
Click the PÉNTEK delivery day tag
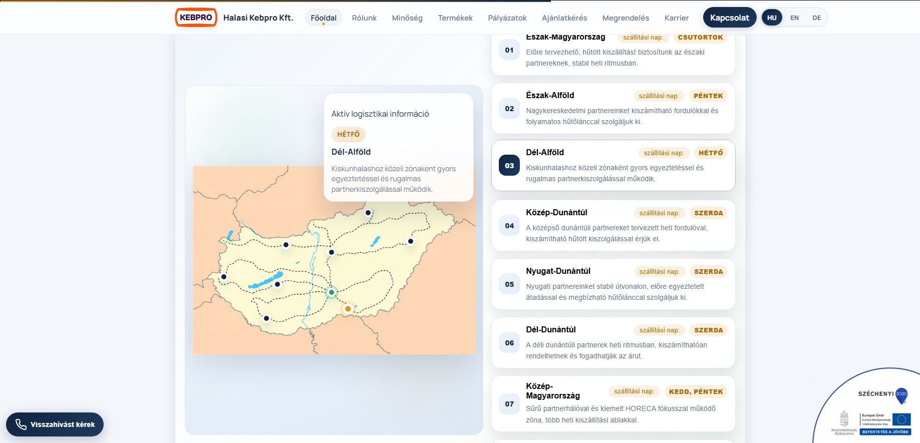pyautogui.click(x=708, y=96)
